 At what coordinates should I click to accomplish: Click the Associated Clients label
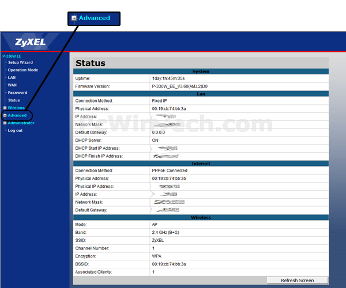coord(93,272)
